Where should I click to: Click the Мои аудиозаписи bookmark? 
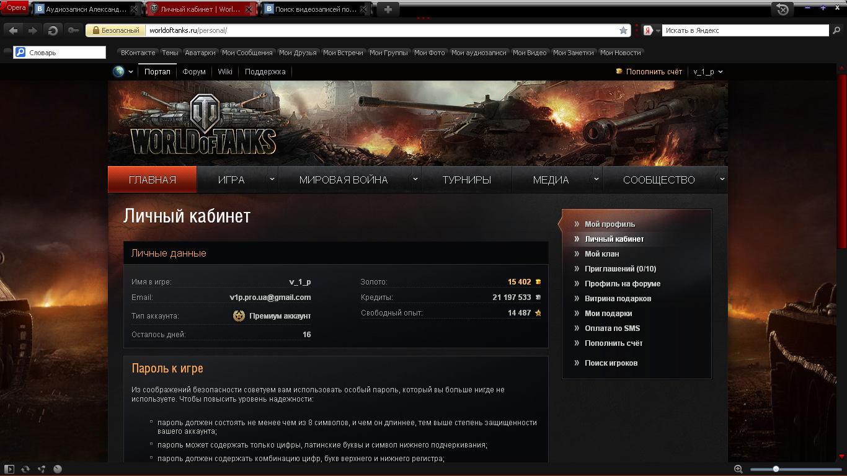tap(479, 53)
